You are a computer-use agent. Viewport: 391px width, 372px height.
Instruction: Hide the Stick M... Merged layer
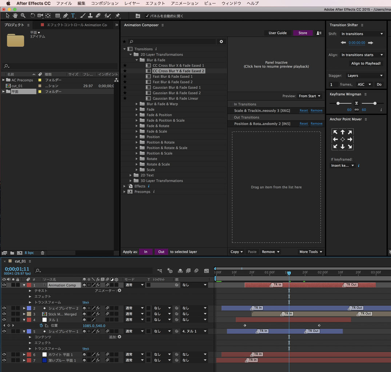pyautogui.click(x=4, y=314)
